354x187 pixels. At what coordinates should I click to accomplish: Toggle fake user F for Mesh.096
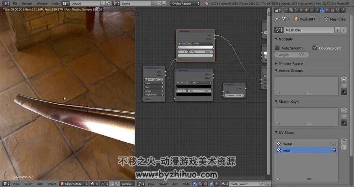[x=344, y=30]
